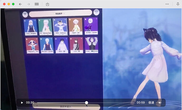Click the round filter icon left of sort bar
This screenshot has height=110, width=182.
pos(25,14)
